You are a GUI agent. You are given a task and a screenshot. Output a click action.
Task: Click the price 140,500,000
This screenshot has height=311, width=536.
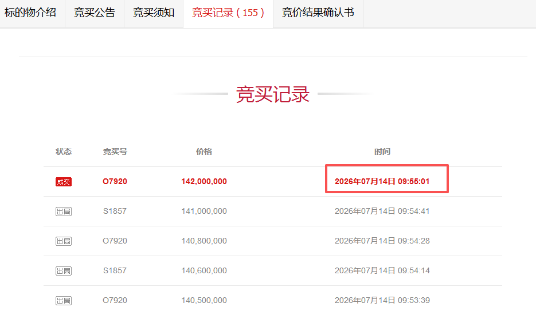coord(204,300)
